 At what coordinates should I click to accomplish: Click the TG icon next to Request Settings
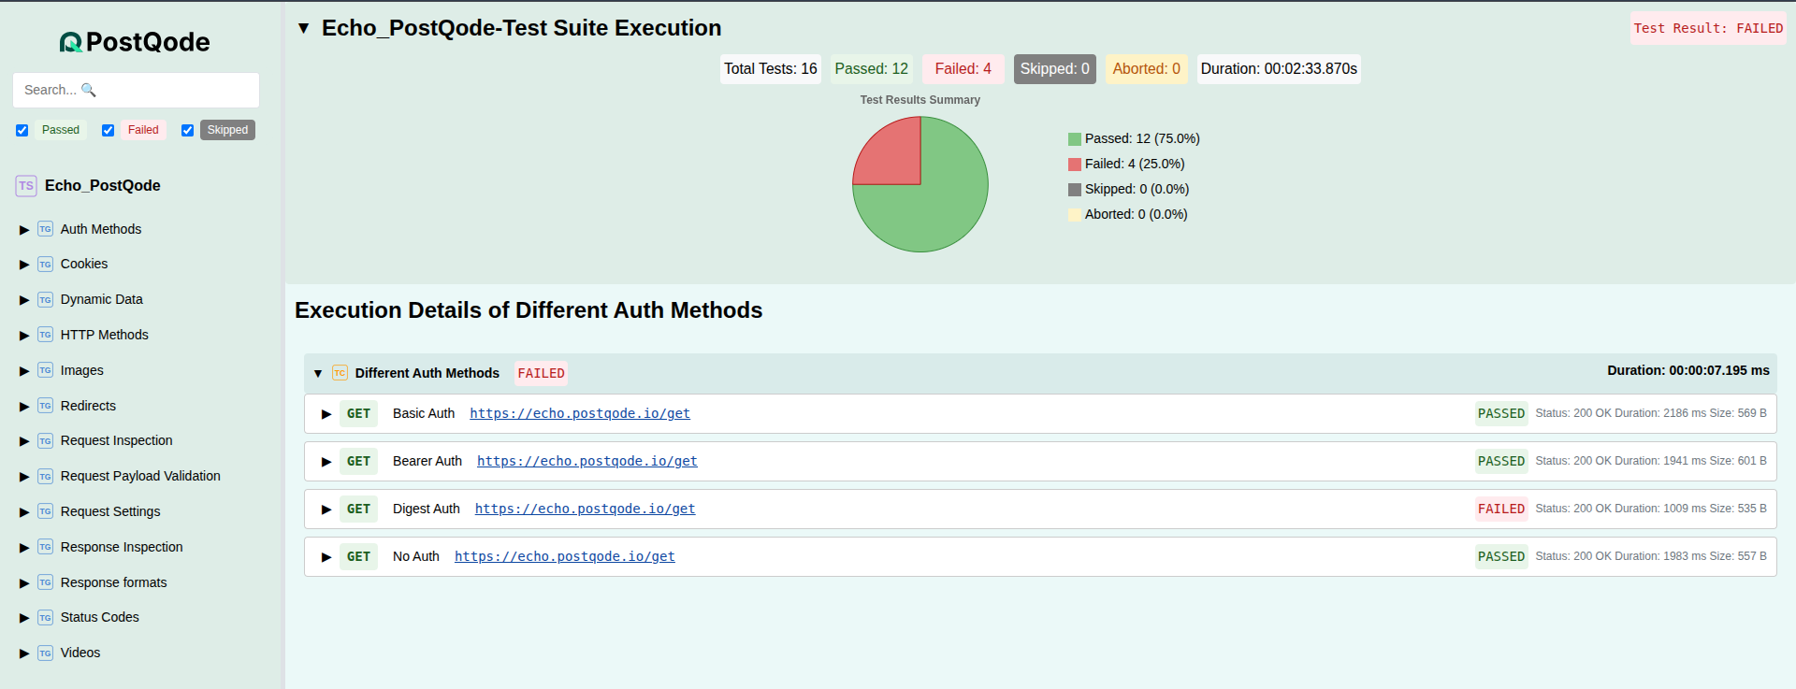(x=45, y=511)
